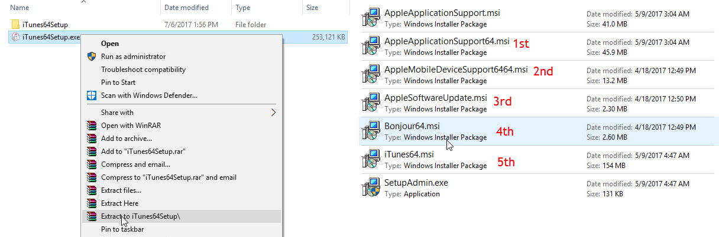Click the Size: 131 KB detail
The image size is (719, 237).
tap(605, 194)
